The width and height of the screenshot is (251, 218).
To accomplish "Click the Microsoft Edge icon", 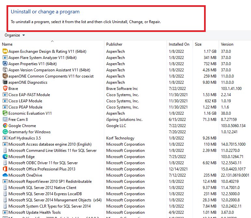I will [x=5, y=157].
